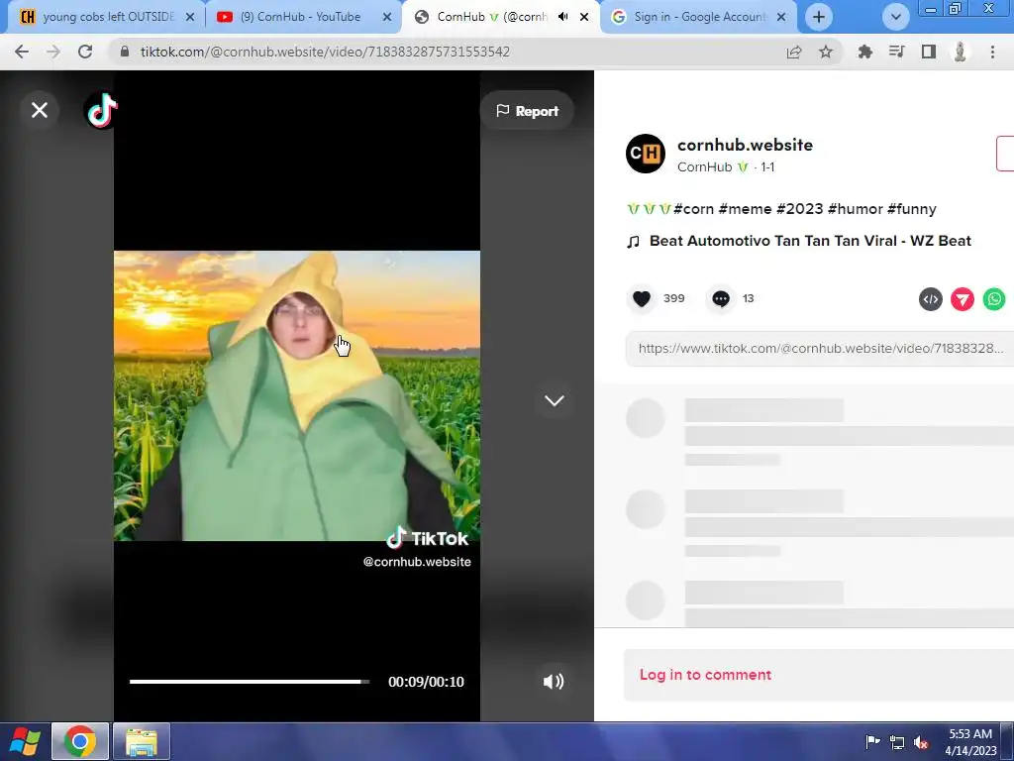Bookmark this page with the star icon
Screen dimensions: 1014x761
(826, 52)
